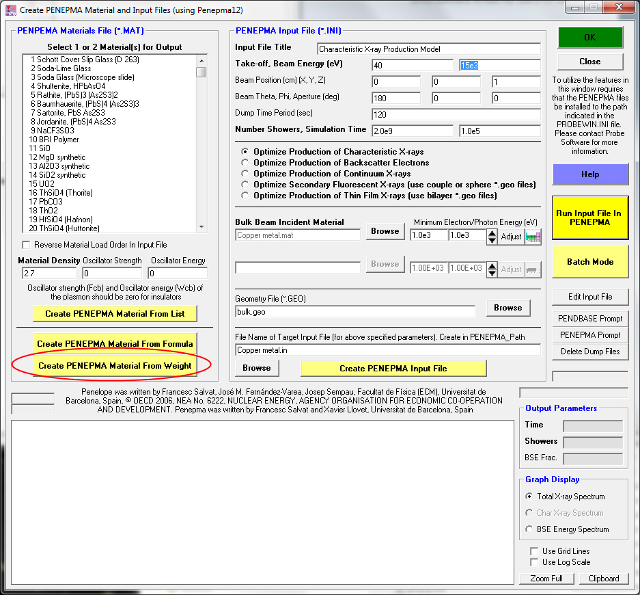Click the periodic table icon beside Adjust
The height and width of the screenshot is (595, 640).
(533, 236)
